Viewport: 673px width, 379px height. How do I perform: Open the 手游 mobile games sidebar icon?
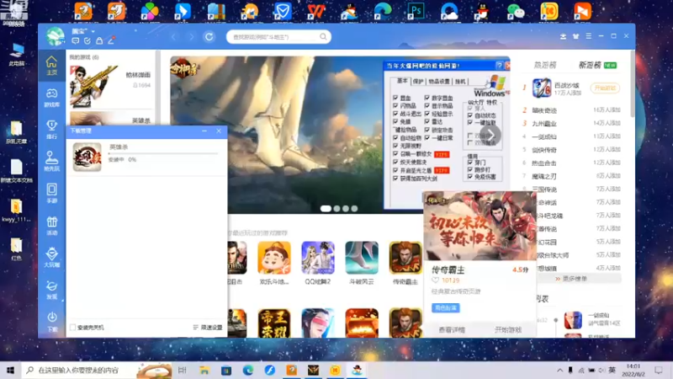tap(51, 193)
